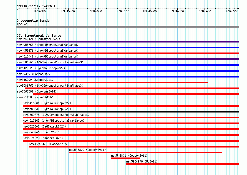This screenshot has height=175, width=247.
Task: Click ruler position 89346100
Action: (123, 11)
